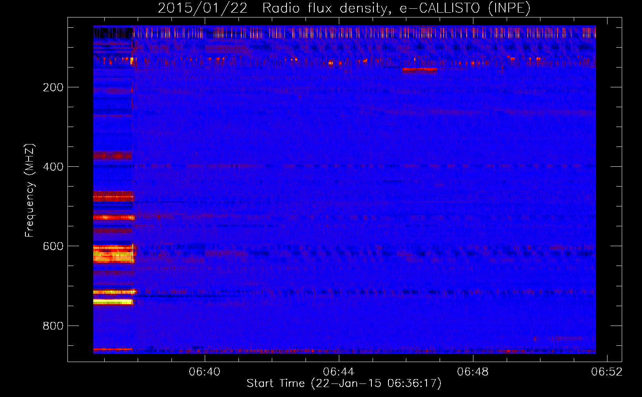Click the 06:48 time tick label

point(473,372)
